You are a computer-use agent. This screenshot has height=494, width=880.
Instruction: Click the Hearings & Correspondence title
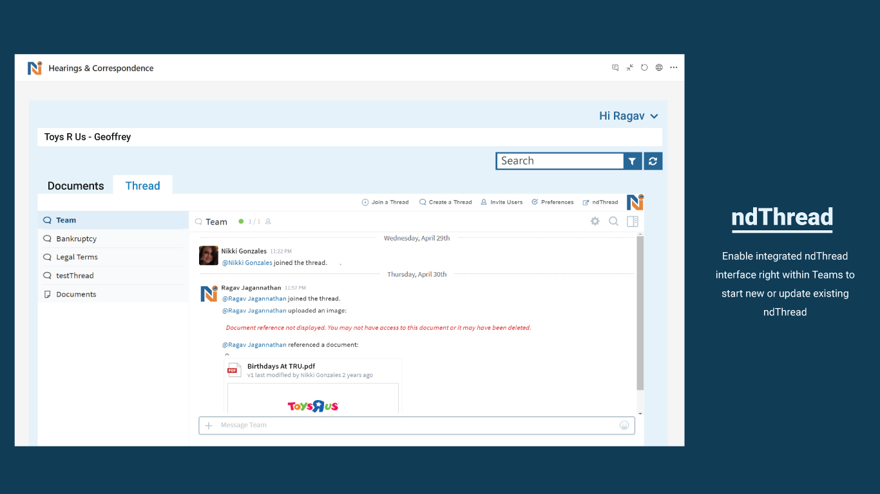tap(101, 68)
